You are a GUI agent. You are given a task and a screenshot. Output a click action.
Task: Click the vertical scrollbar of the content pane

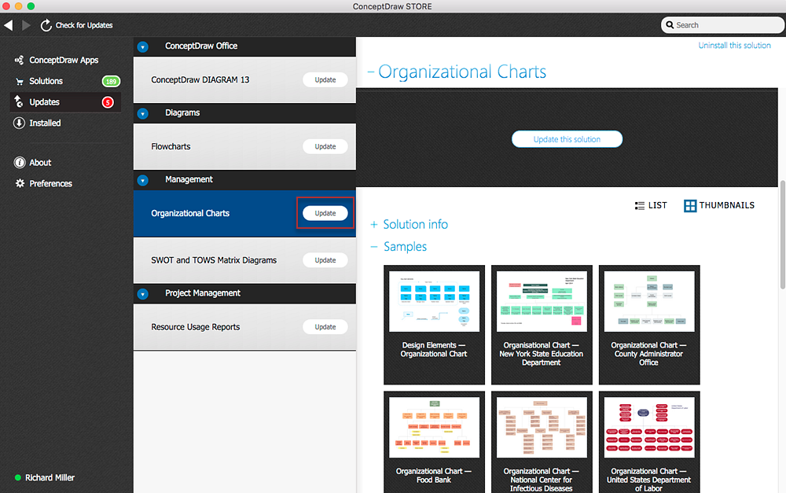coord(782,234)
